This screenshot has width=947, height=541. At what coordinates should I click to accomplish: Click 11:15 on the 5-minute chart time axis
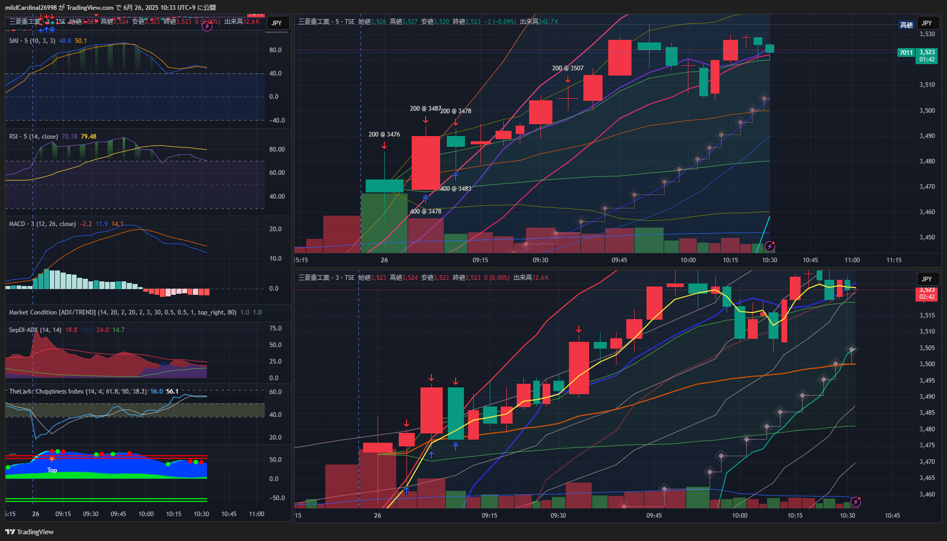click(894, 260)
